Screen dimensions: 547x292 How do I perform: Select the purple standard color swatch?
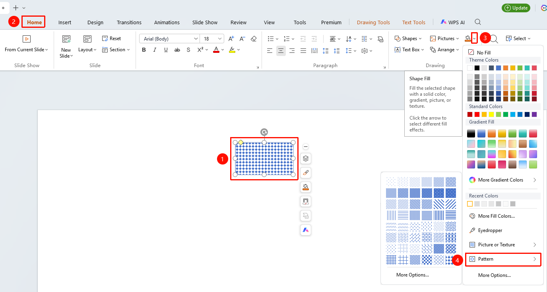pos(534,114)
